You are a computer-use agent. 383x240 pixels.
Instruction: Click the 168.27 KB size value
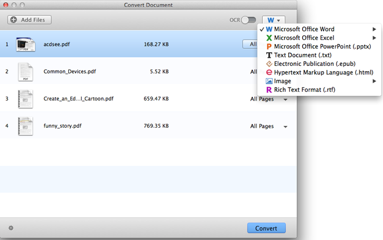coord(156,44)
